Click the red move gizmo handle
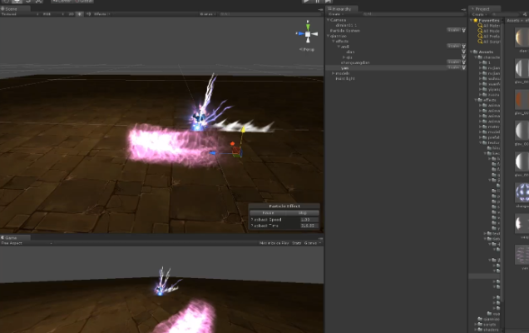Viewport: 529px width, 333px height. click(x=232, y=145)
